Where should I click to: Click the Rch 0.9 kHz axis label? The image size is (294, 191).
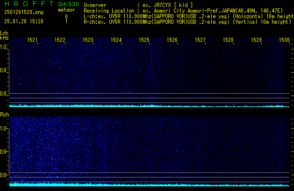pos(3,151)
